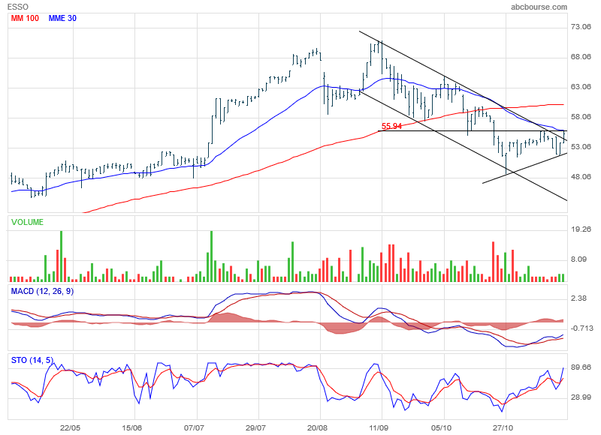This screenshot has height=435, width=601.
Task: Click the 29/07 date label
Action: (255, 427)
